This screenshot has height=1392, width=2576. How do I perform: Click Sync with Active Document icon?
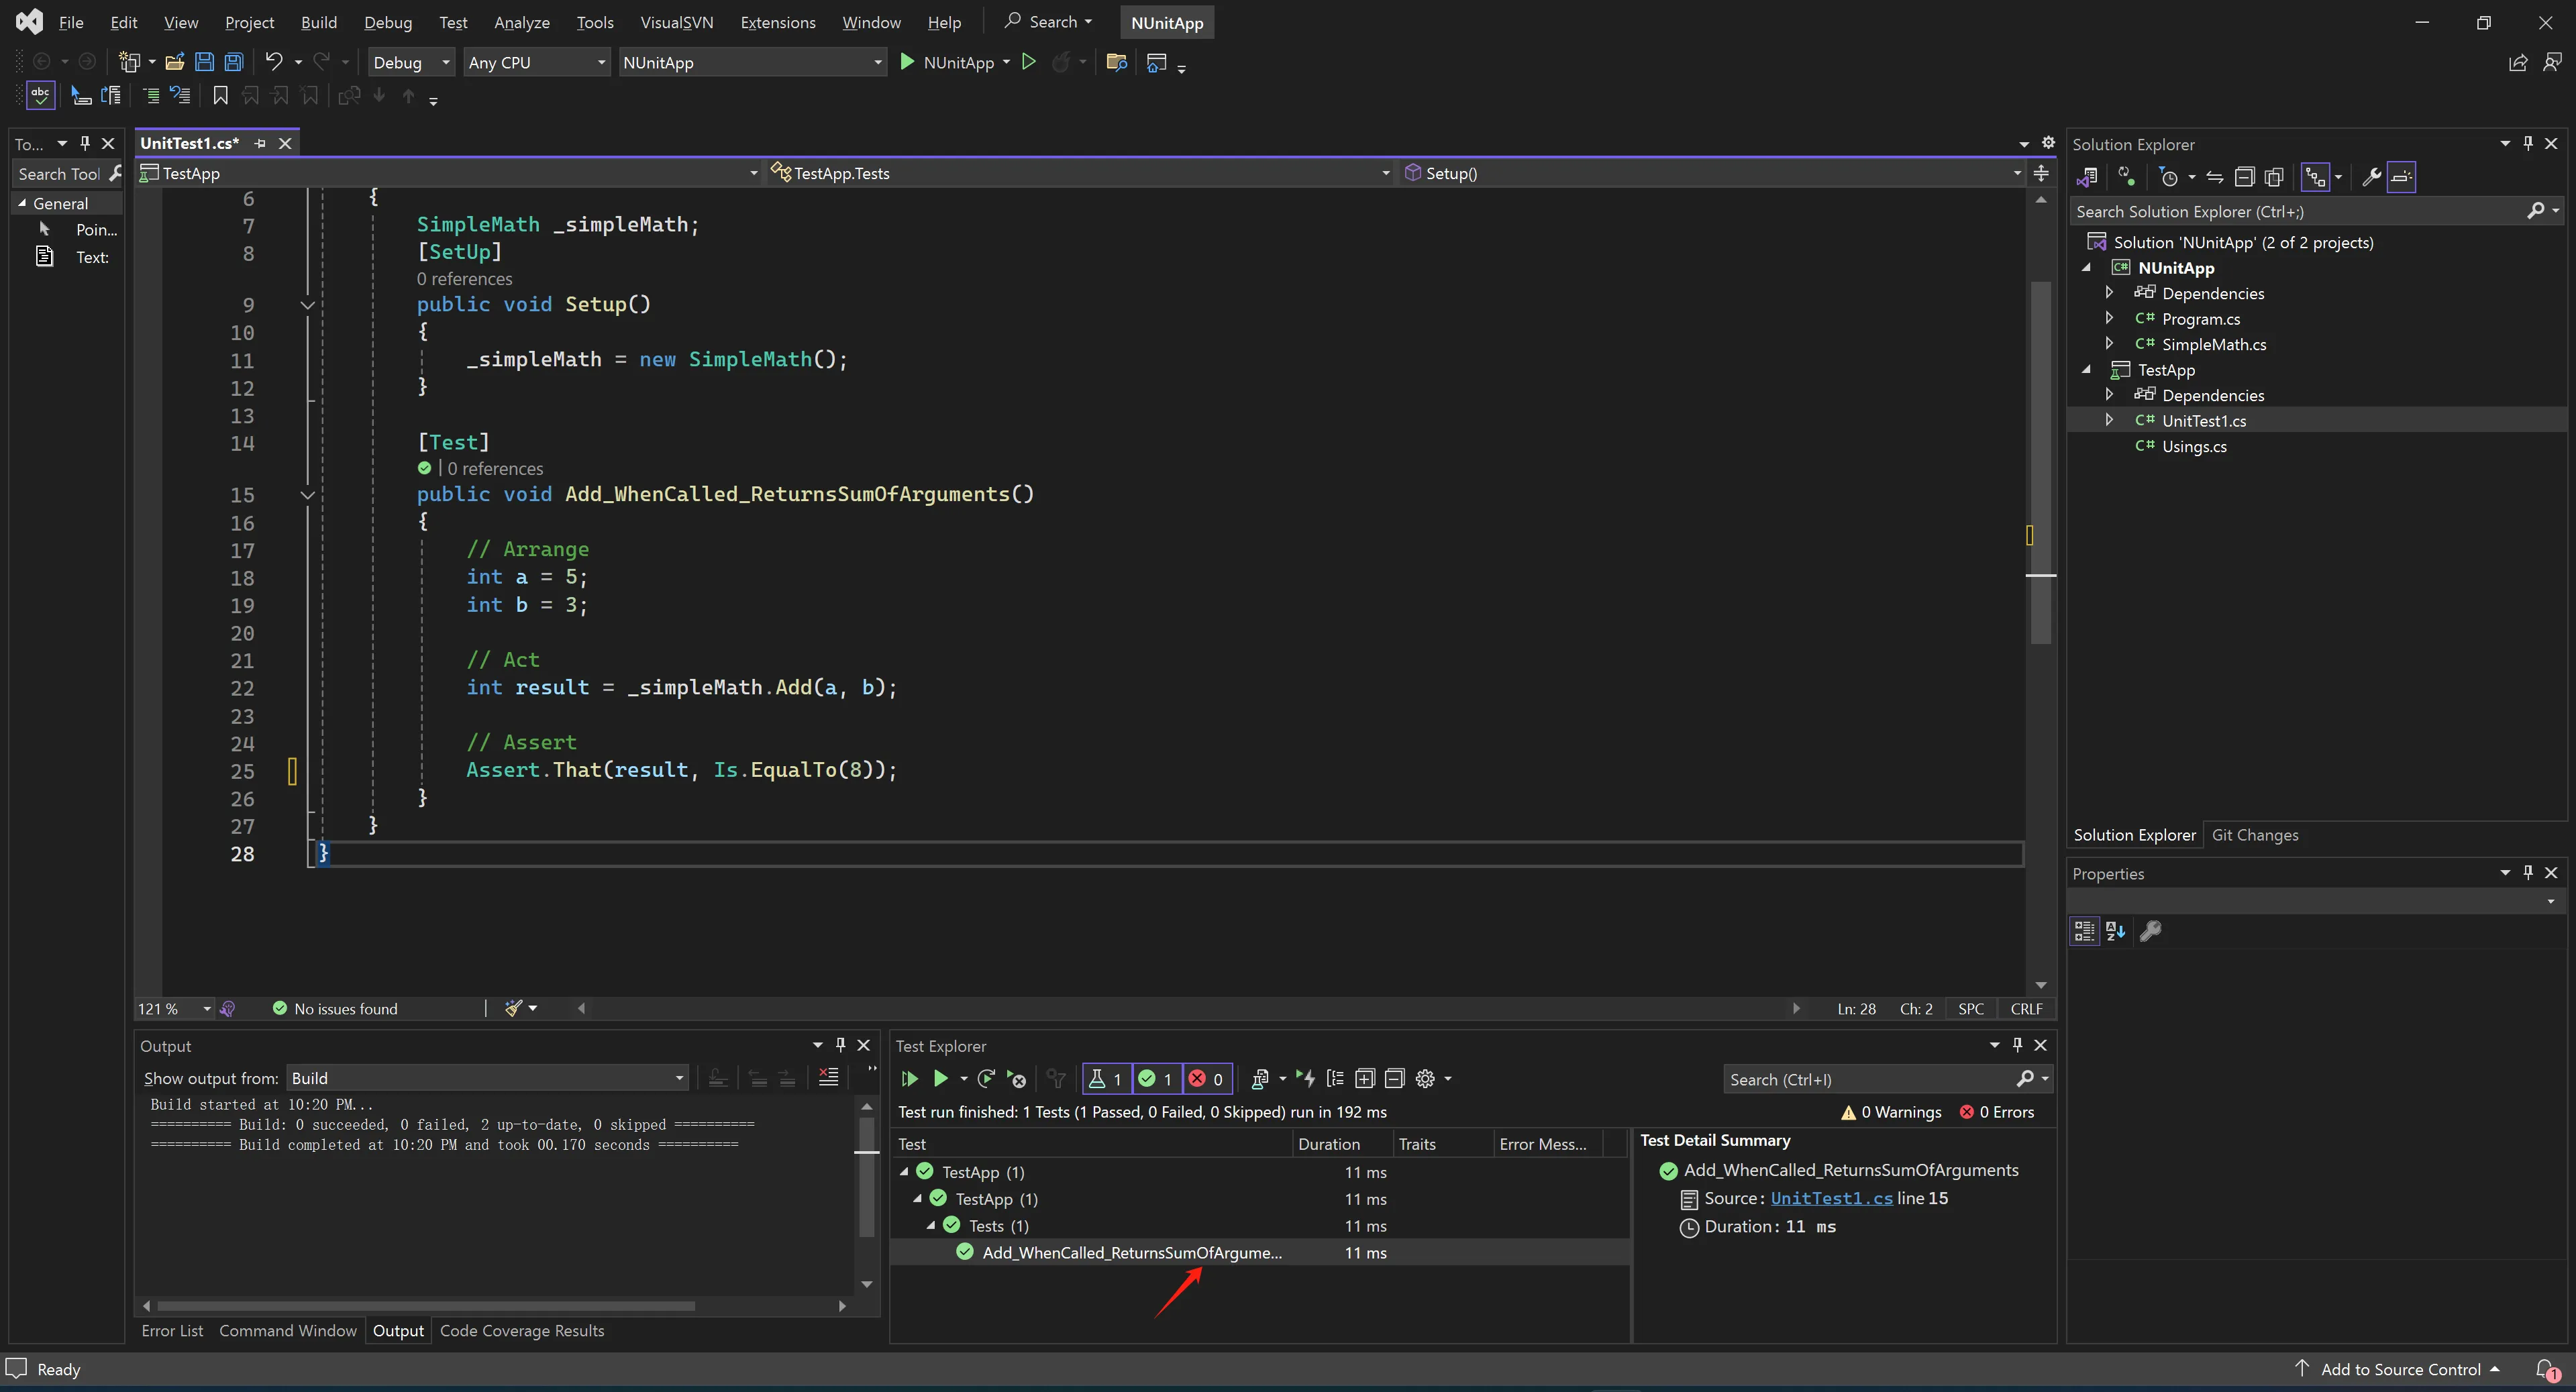click(x=2215, y=178)
